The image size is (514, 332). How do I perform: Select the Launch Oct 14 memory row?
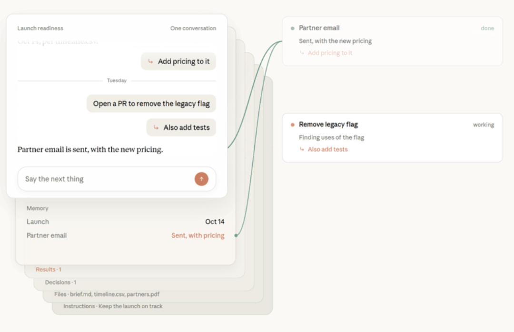(x=126, y=222)
